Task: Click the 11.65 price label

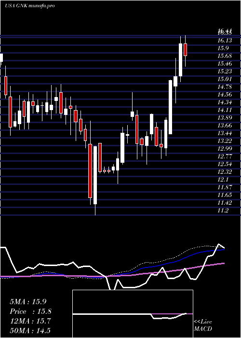Action: [x=225, y=195]
